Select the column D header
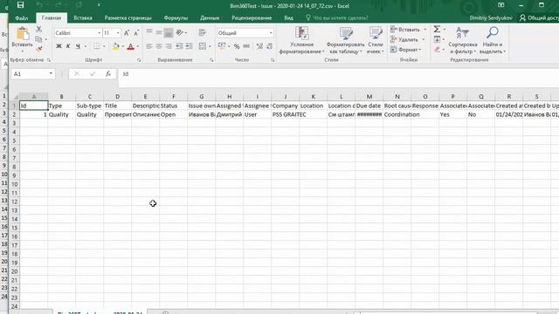559x314 pixels. (117, 97)
